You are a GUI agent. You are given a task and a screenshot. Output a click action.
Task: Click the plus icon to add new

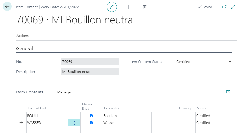(128, 7)
